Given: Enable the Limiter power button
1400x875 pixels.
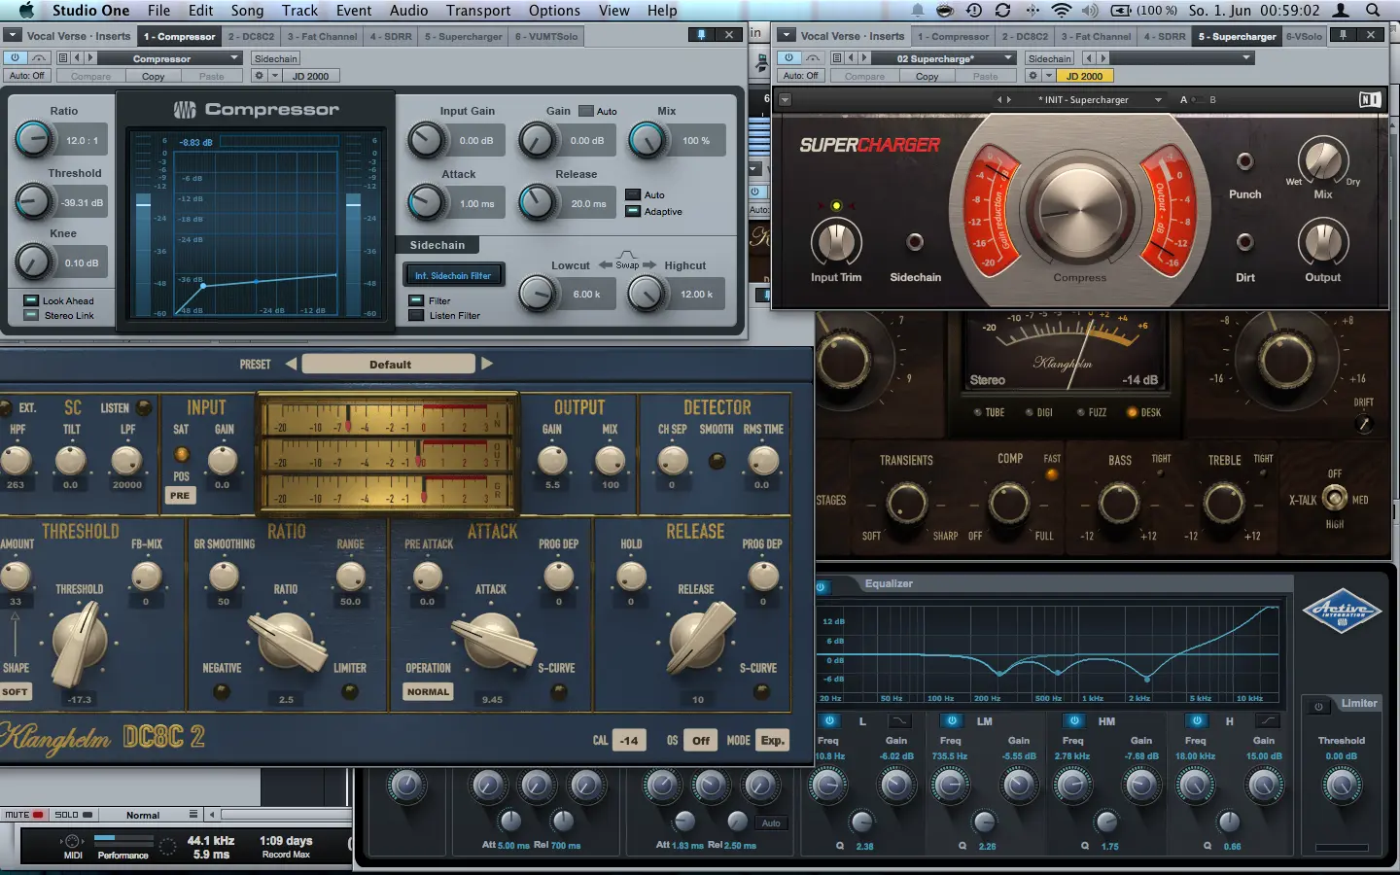Looking at the screenshot, I should [1318, 707].
